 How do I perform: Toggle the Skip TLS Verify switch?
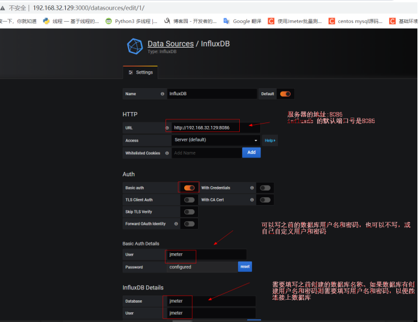pos(189,212)
